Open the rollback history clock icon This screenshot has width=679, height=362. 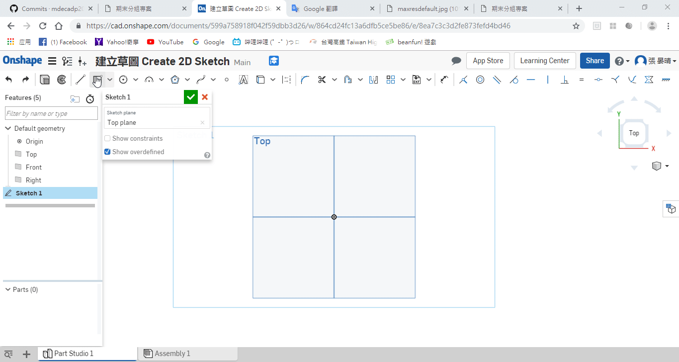(90, 99)
